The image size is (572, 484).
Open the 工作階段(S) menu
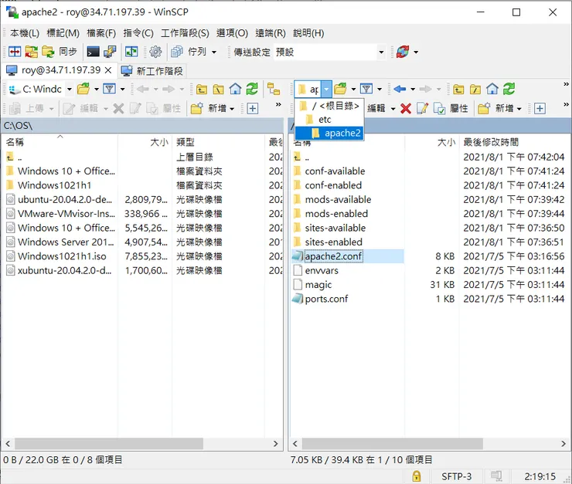click(185, 33)
